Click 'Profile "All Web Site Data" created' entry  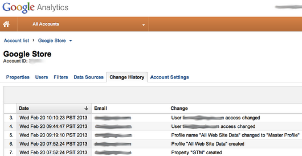(x=208, y=144)
